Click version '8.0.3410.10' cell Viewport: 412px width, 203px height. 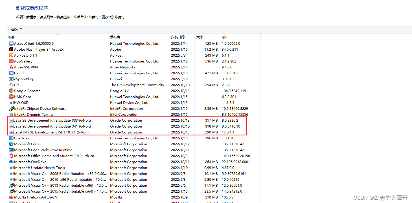231,126
